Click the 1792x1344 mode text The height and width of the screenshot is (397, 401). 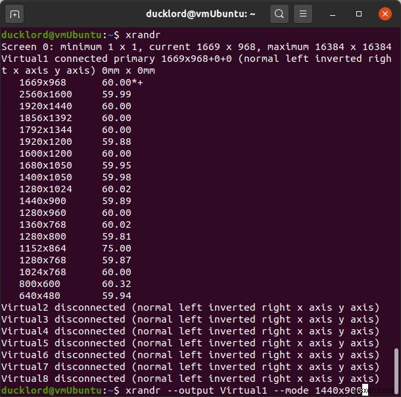(x=46, y=130)
